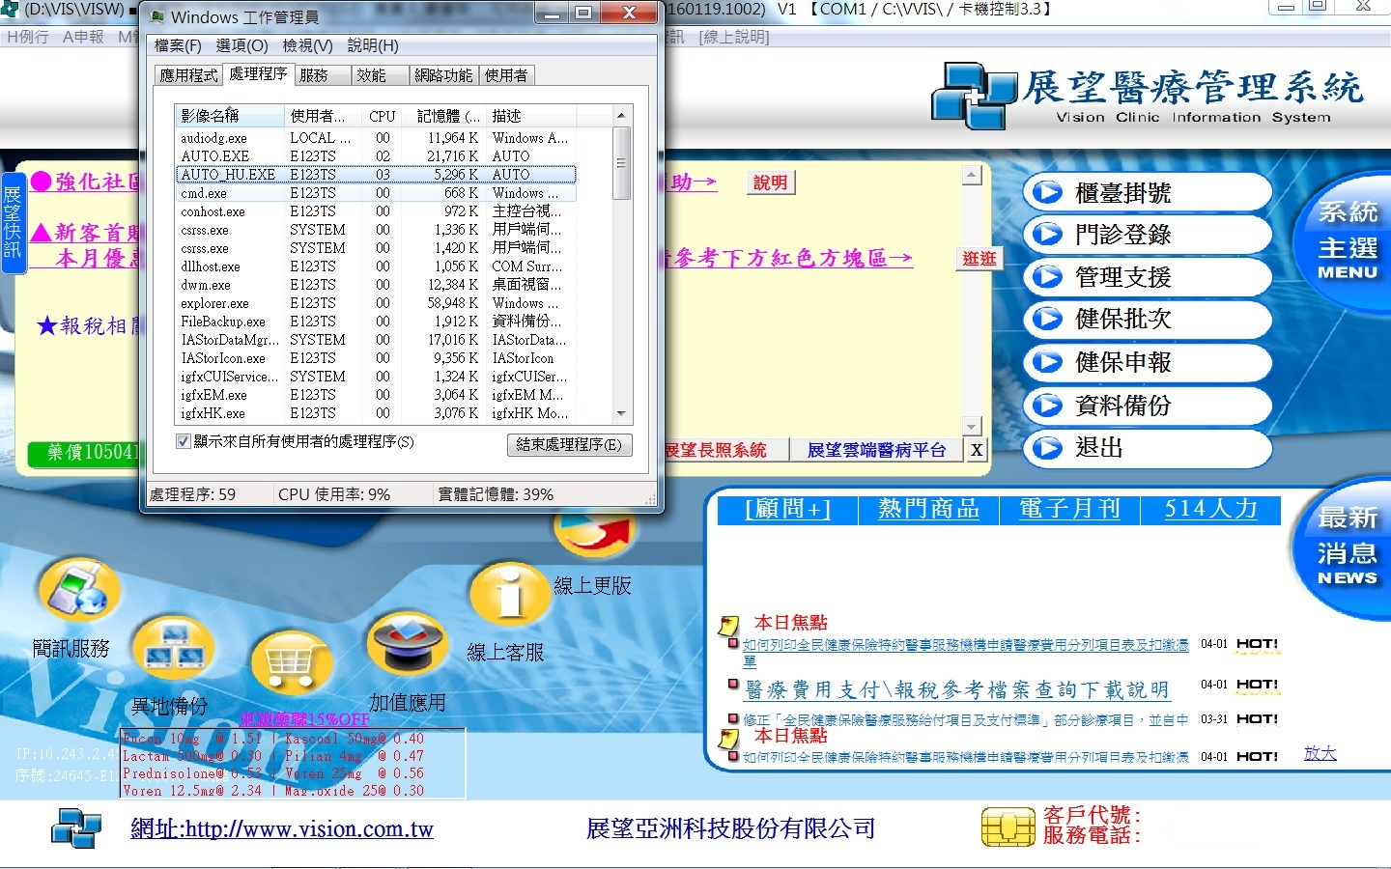Click the 展望快訊 side tab
This screenshot has width=1391, height=869.
coord(13,223)
